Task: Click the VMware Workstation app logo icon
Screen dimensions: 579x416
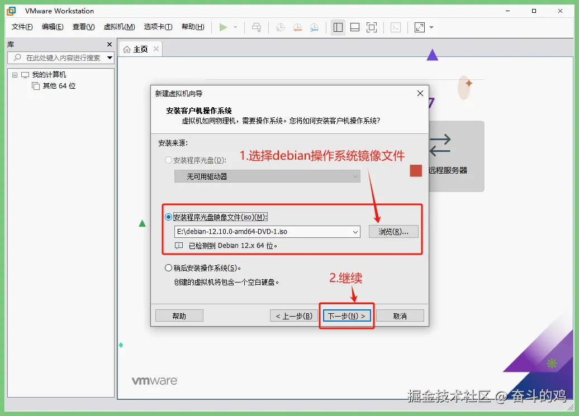Action: [11, 11]
